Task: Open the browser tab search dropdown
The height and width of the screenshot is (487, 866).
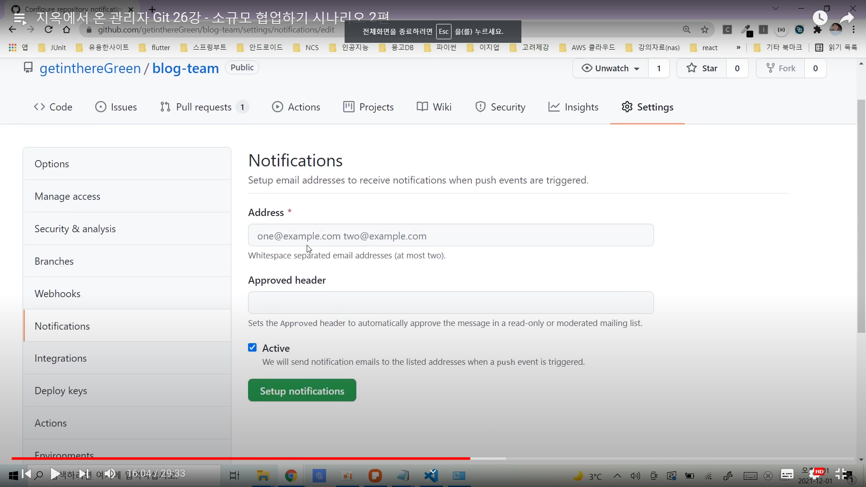Action: click(775, 9)
